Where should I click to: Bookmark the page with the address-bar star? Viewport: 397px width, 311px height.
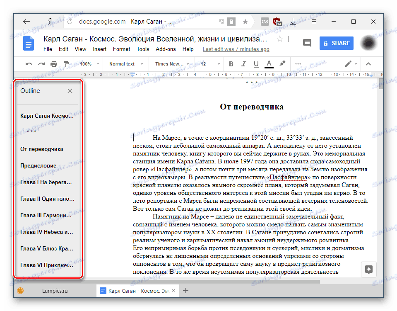click(x=245, y=22)
